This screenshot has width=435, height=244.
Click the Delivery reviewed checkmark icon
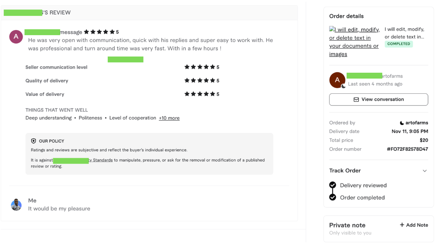333,185
